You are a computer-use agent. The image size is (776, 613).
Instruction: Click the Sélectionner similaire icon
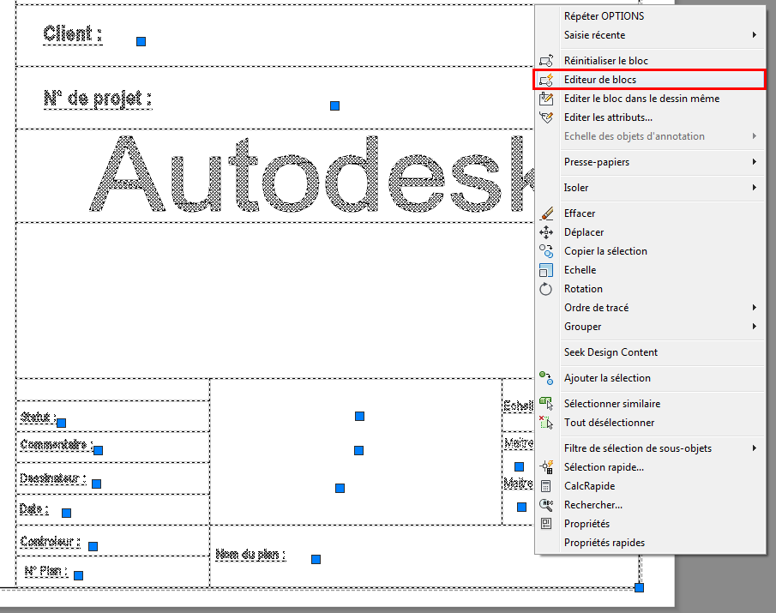click(546, 404)
